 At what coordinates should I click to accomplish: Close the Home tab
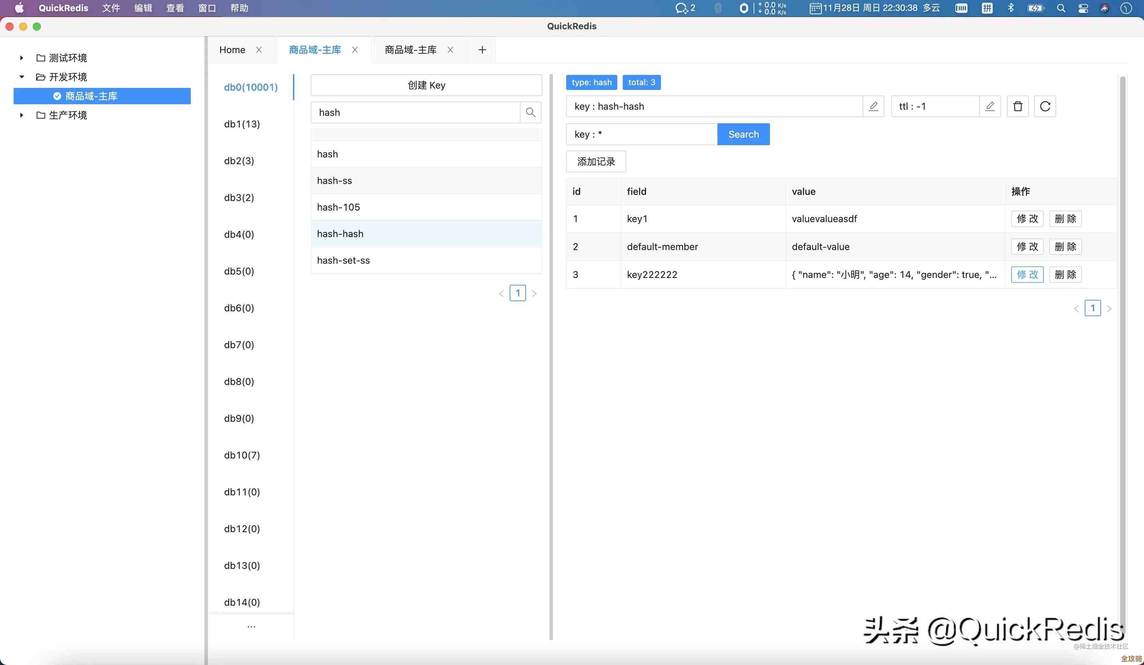[x=259, y=50]
